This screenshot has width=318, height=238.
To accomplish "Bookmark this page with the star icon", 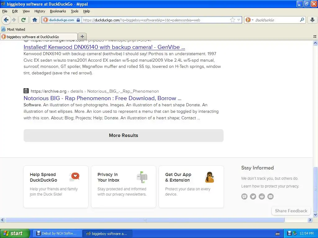I will (x=232, y=20).
